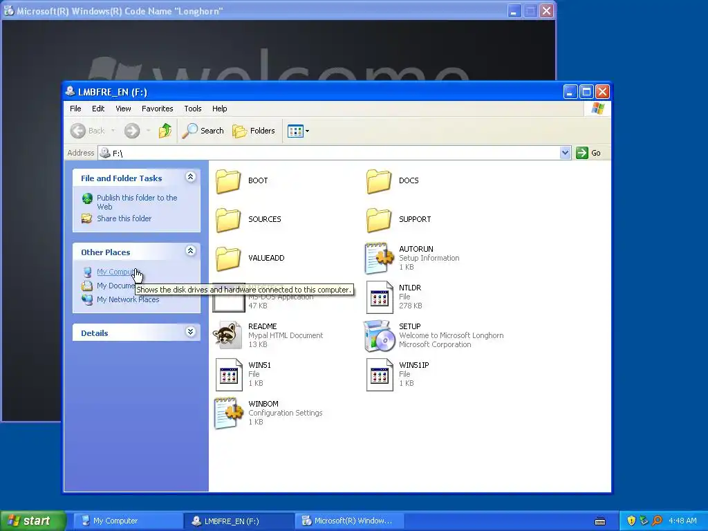Viewport: 708px width, 531px height.
Task: Open the Help menu
Action: 219,109
